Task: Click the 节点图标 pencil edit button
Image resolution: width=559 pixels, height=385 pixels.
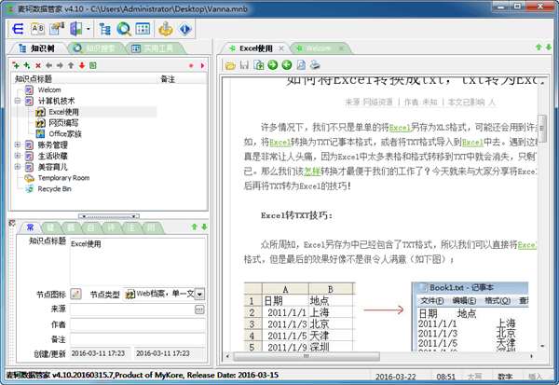Action: click(75, 294)
